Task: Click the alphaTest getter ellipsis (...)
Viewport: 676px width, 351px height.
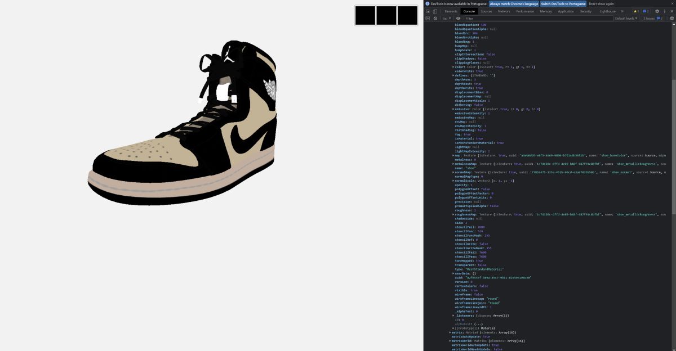Action: click(x=478, y=324)
